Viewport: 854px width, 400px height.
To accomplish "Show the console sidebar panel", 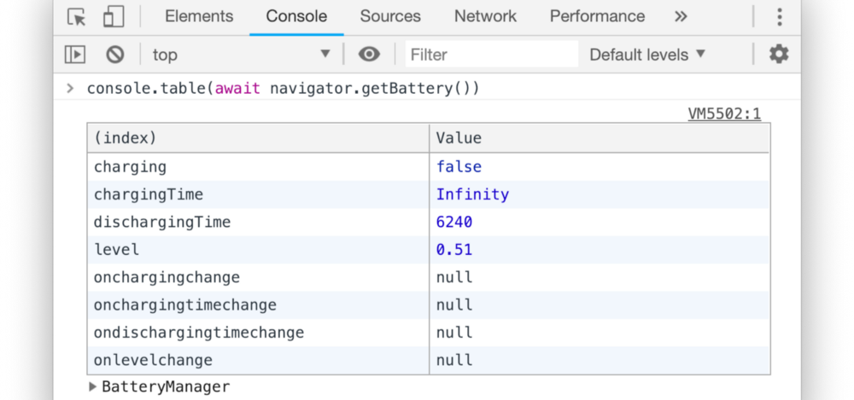I will 75,55.
